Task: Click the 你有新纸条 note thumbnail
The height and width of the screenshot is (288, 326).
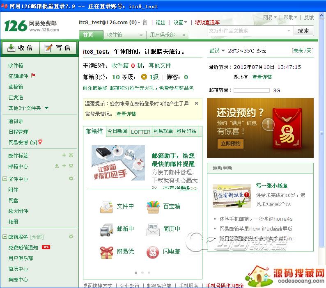Action: point(232,196)
